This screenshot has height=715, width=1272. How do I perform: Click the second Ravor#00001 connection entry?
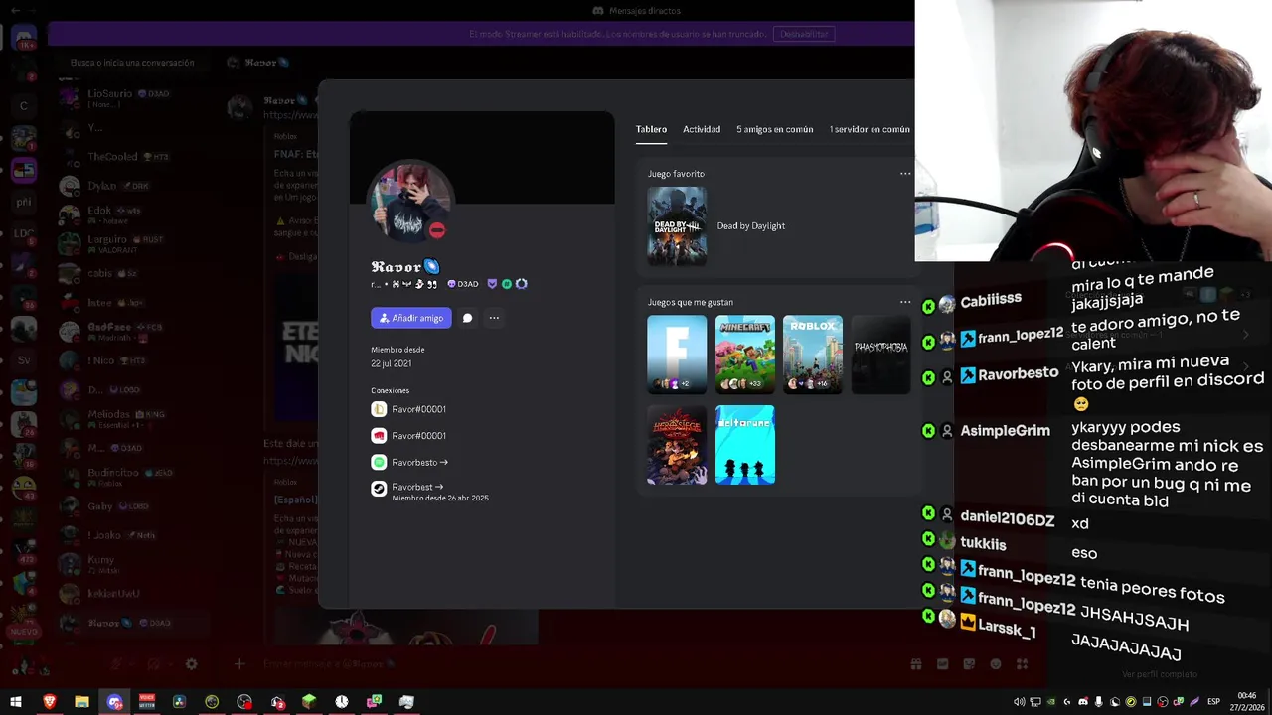(x=418, y=436)
